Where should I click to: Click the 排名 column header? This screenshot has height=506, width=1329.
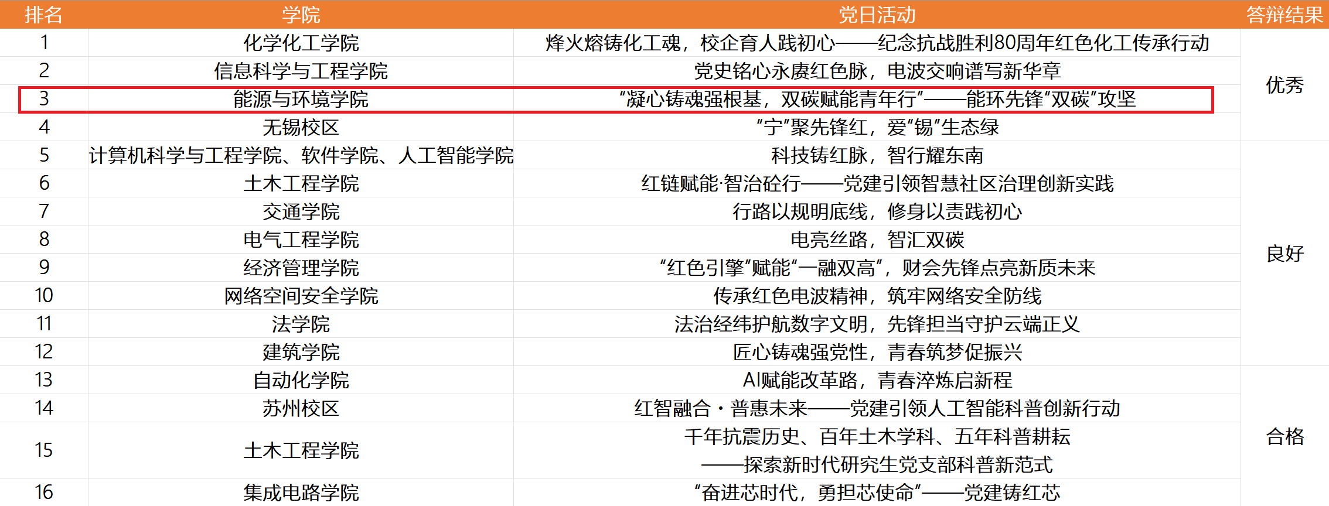[x=44, y=15]
